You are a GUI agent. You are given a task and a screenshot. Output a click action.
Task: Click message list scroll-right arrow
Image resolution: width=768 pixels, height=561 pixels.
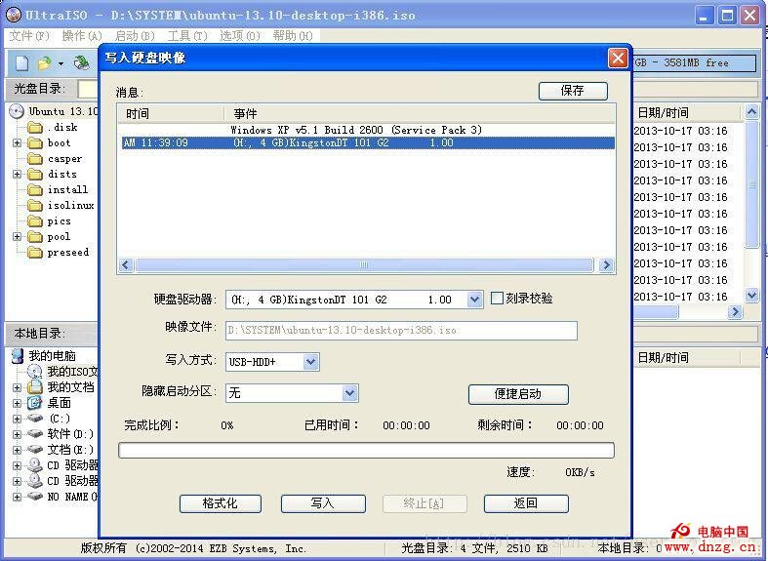[x=606, y=265]
